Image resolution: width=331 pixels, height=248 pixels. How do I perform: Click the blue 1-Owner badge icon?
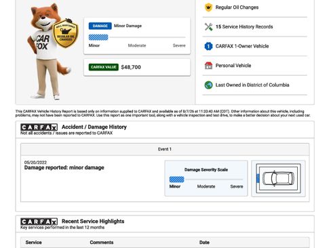208,46
